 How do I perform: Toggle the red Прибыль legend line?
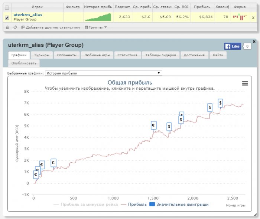click(134, 204)
